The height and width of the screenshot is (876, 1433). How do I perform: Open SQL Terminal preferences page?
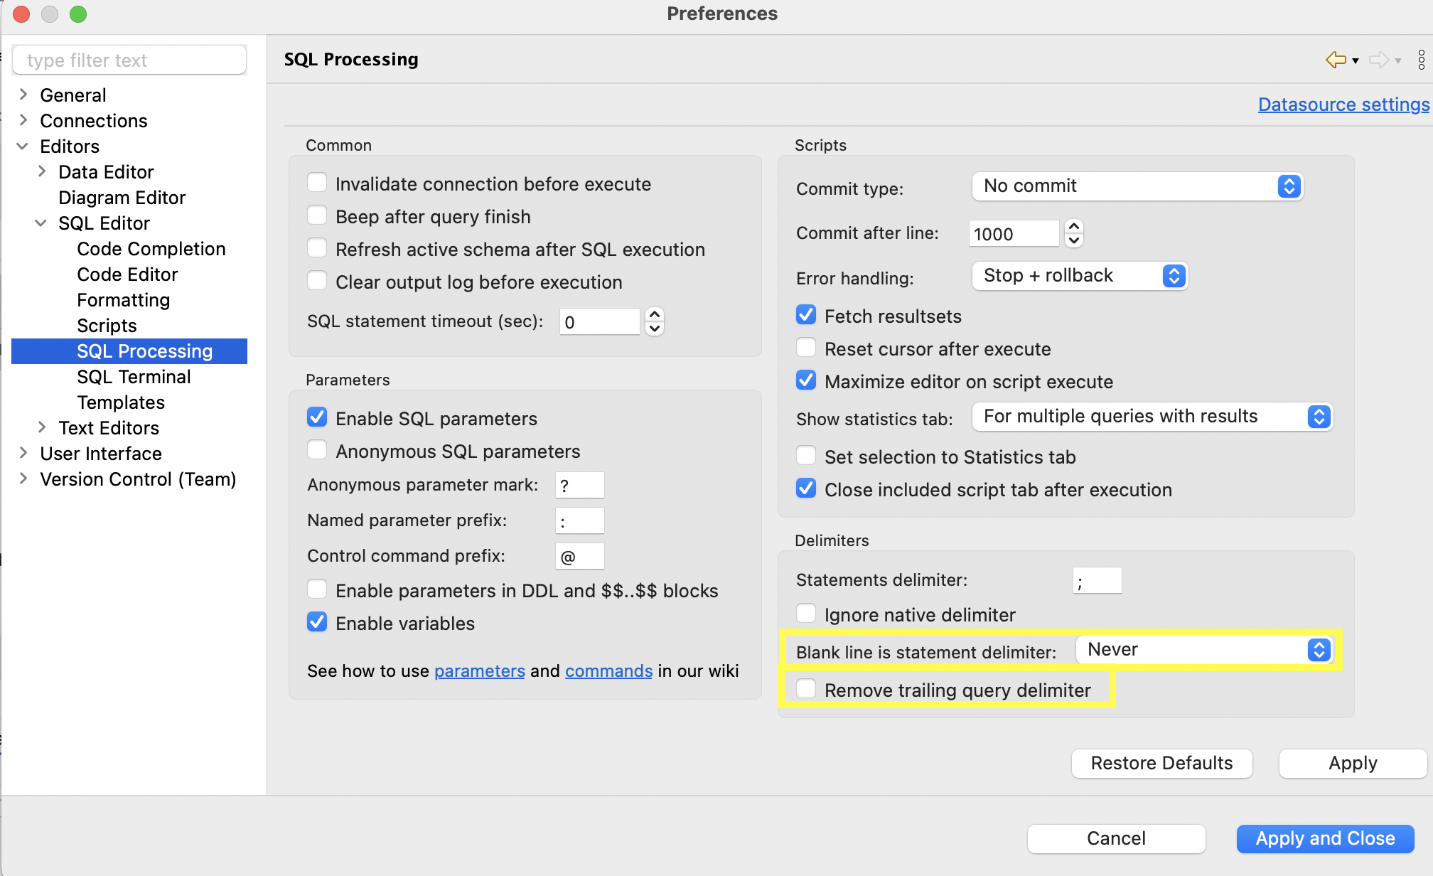pyautogui.click(x=134, y=377)
